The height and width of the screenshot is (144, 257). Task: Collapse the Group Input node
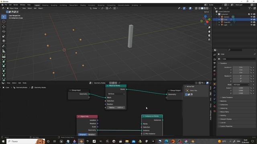coord(70,90)
